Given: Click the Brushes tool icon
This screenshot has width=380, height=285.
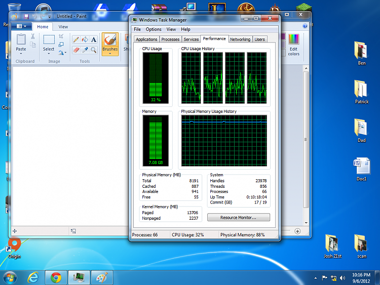Looking at the screenshot, I should pyautogui.click(x=110, y=39).
